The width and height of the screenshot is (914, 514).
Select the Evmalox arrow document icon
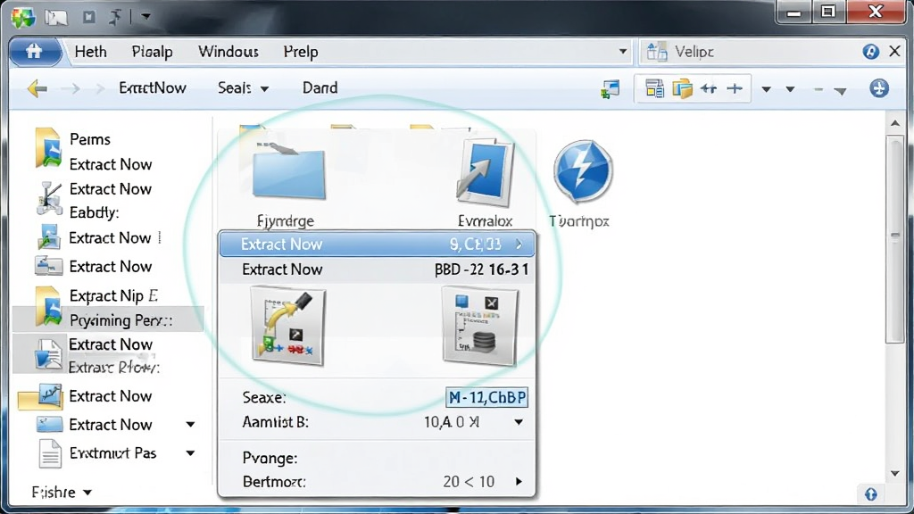[485, 173]
